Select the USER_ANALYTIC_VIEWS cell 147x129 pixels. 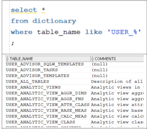48,87
